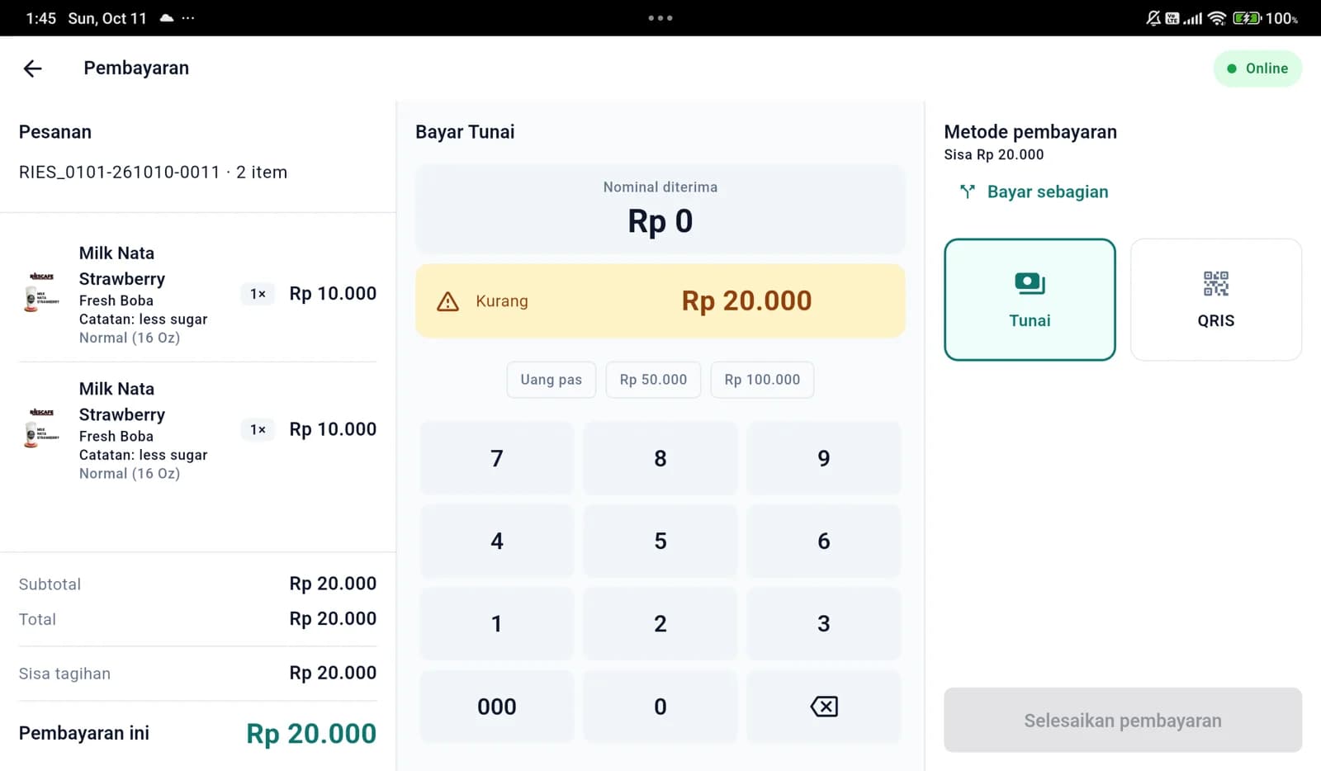Tap keypad number 6

824,541
